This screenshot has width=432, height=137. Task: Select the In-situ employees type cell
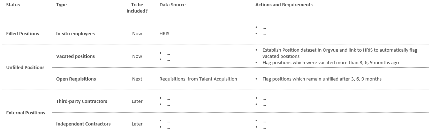(x=75, y=34)
